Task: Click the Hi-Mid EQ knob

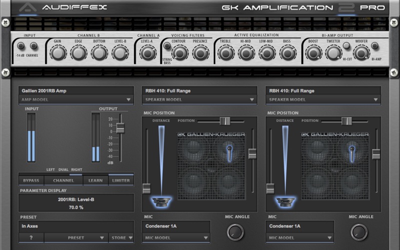Action: (246, 53)
